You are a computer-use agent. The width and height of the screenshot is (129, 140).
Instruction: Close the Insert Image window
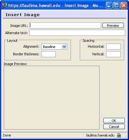click(124, 5)
